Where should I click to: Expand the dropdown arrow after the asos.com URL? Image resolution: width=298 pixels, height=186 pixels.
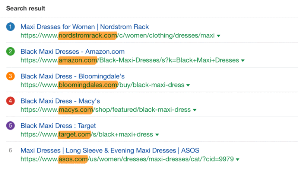coord(237,160)
